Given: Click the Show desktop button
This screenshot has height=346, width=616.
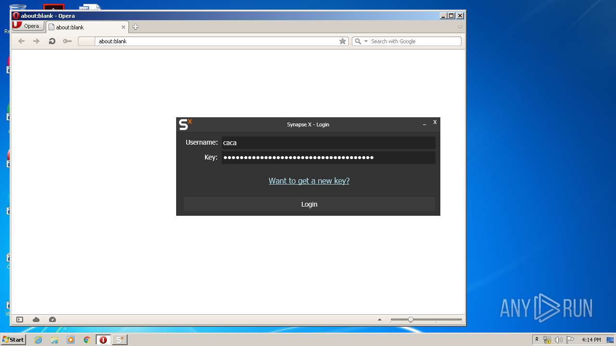Looking at the screenshot, I should [x=611, y=340].
